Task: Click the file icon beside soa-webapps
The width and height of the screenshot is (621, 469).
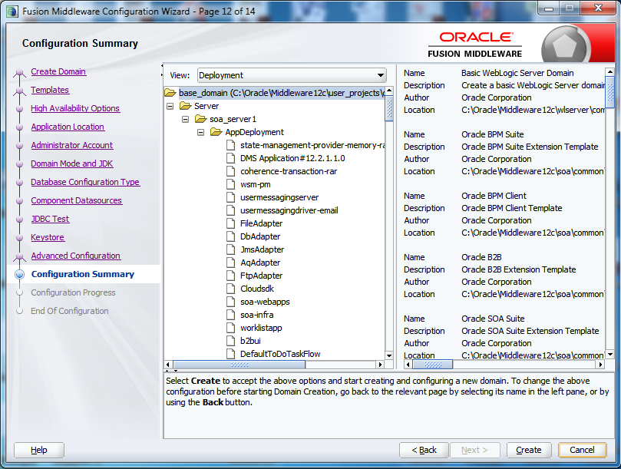Action: 231,302
